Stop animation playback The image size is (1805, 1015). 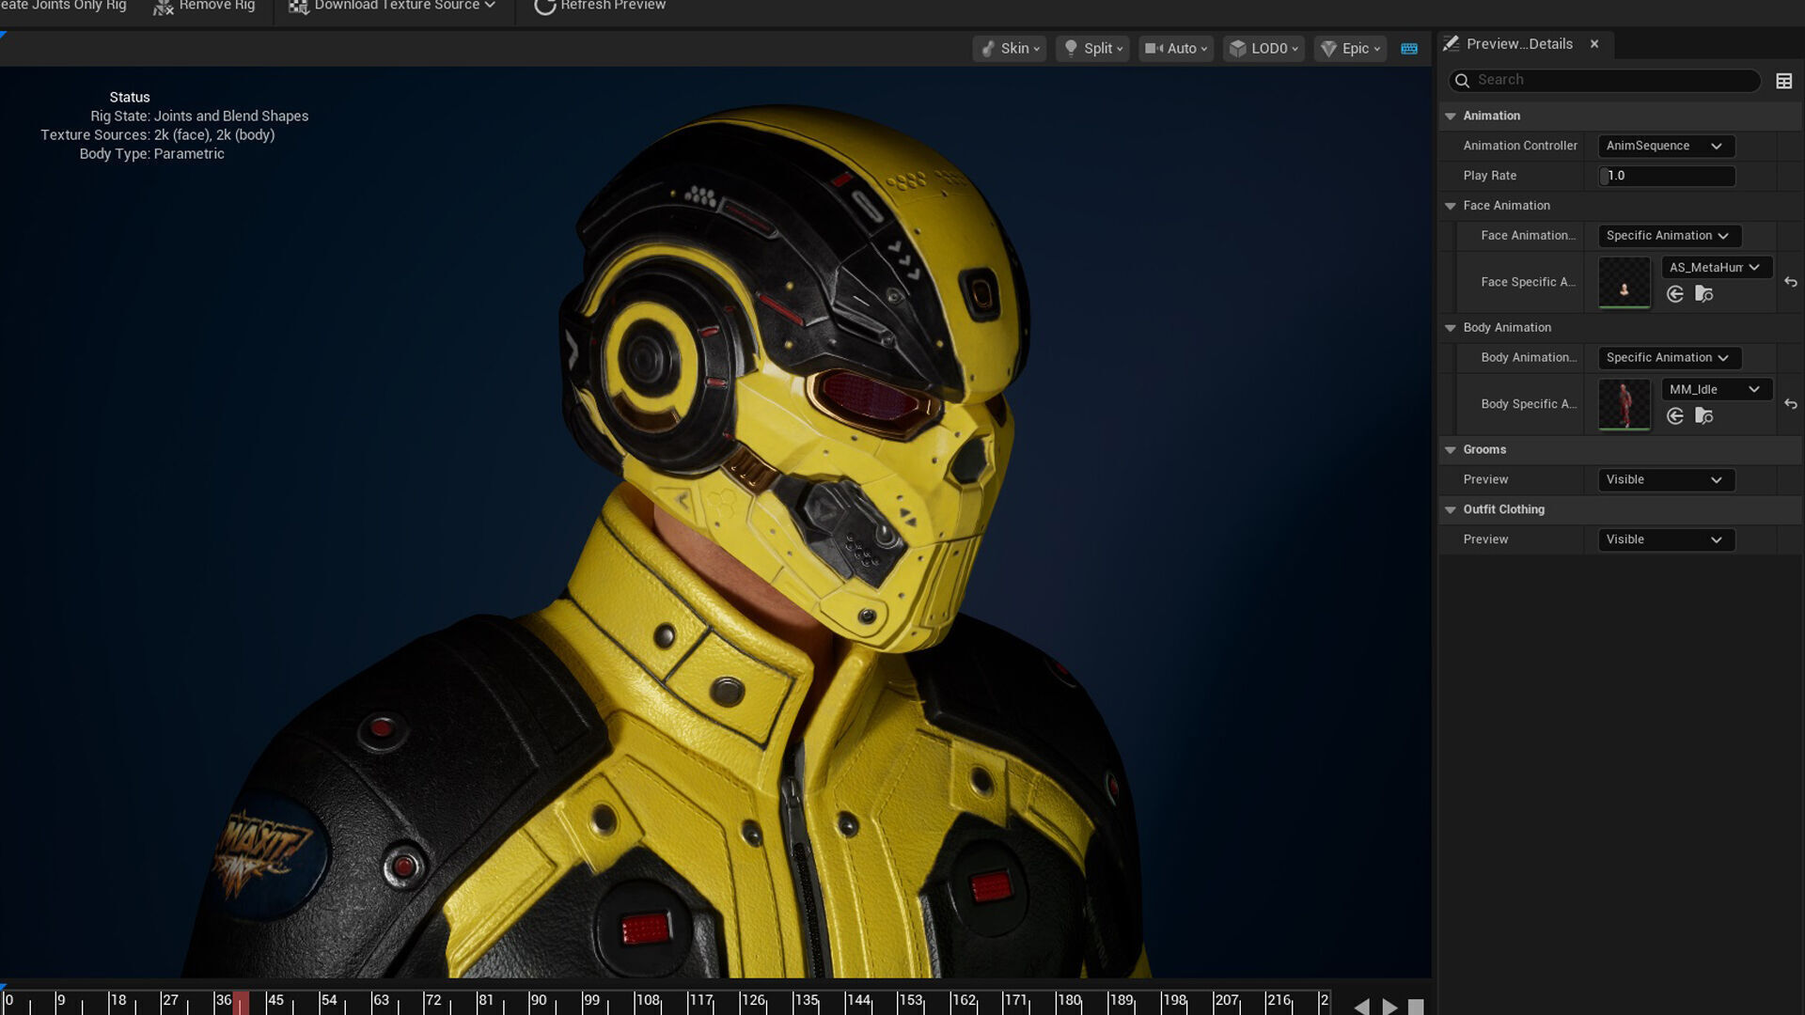[1416, 1007]
